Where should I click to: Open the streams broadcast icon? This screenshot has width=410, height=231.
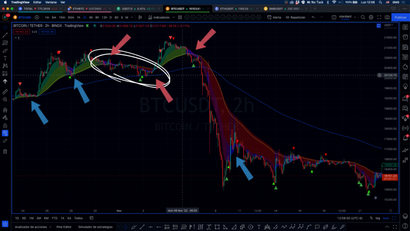click(405, 128)
